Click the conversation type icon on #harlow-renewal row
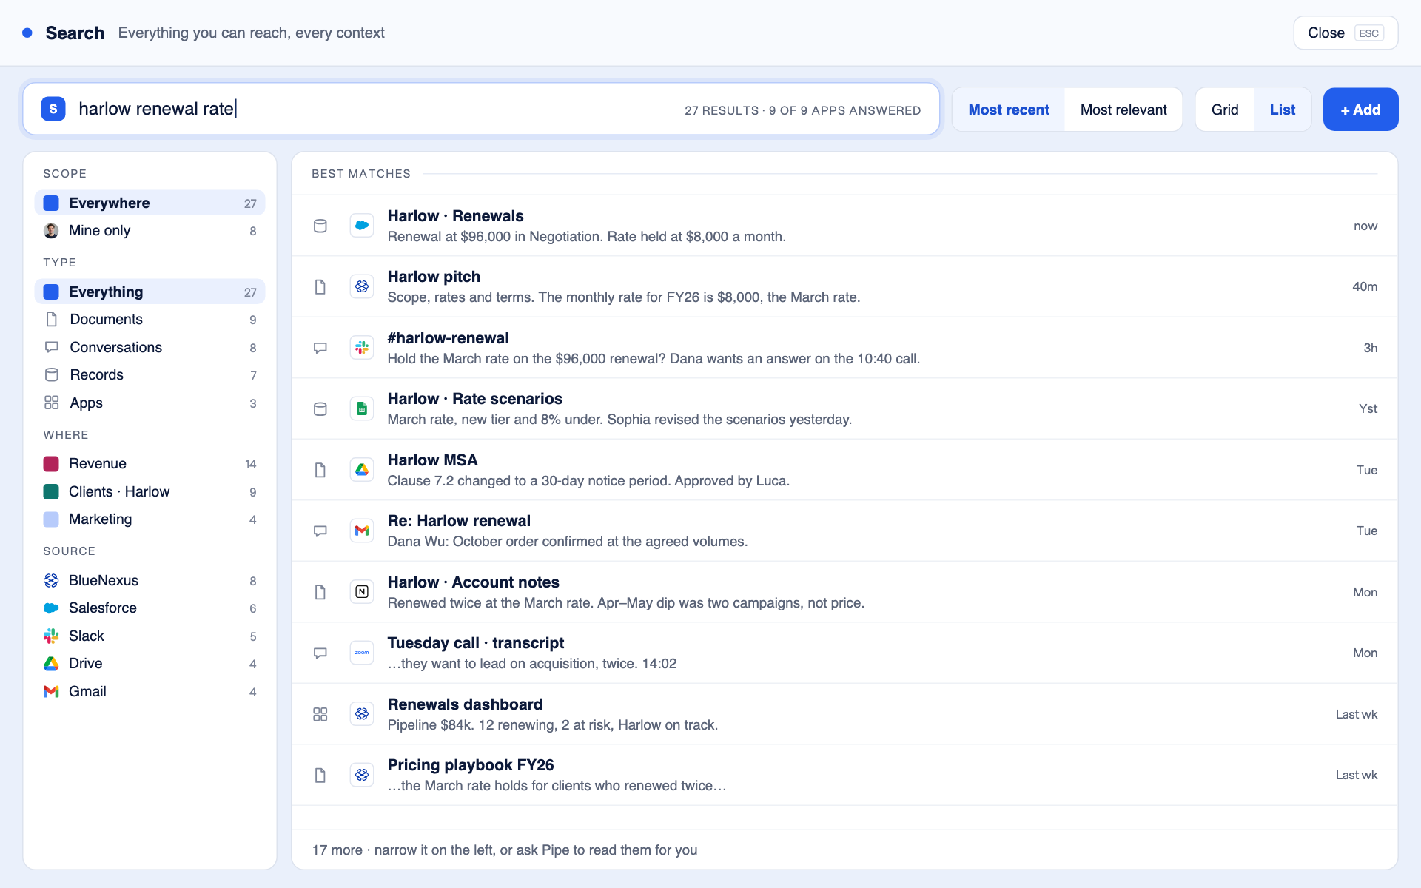This screenshot has height=888, width=1421. 320,348
